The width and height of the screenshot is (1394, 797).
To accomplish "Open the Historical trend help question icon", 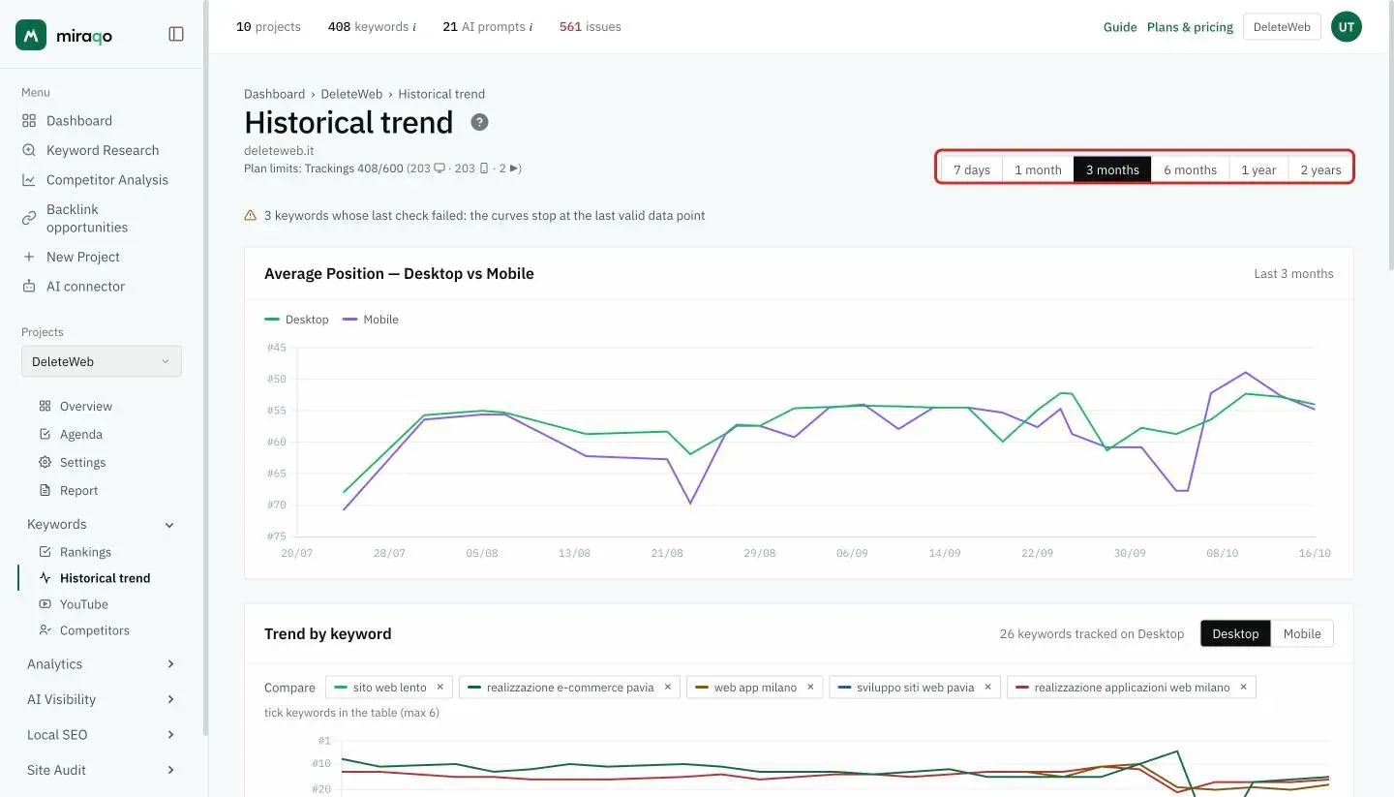I will (x=479, y=122).
